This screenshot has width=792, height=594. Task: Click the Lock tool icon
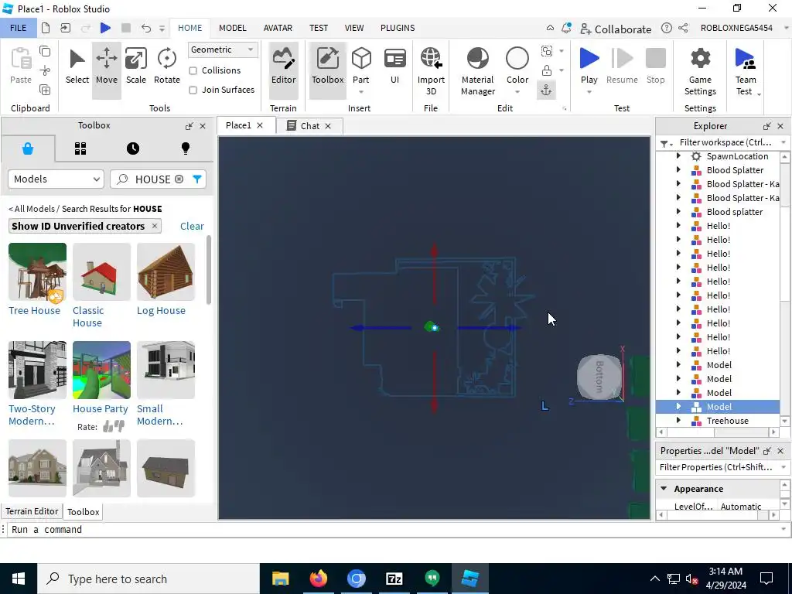pyautogui.click(x=547, y=70)
